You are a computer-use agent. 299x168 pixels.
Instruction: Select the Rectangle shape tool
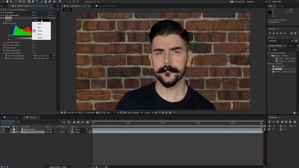coord(29,1)
